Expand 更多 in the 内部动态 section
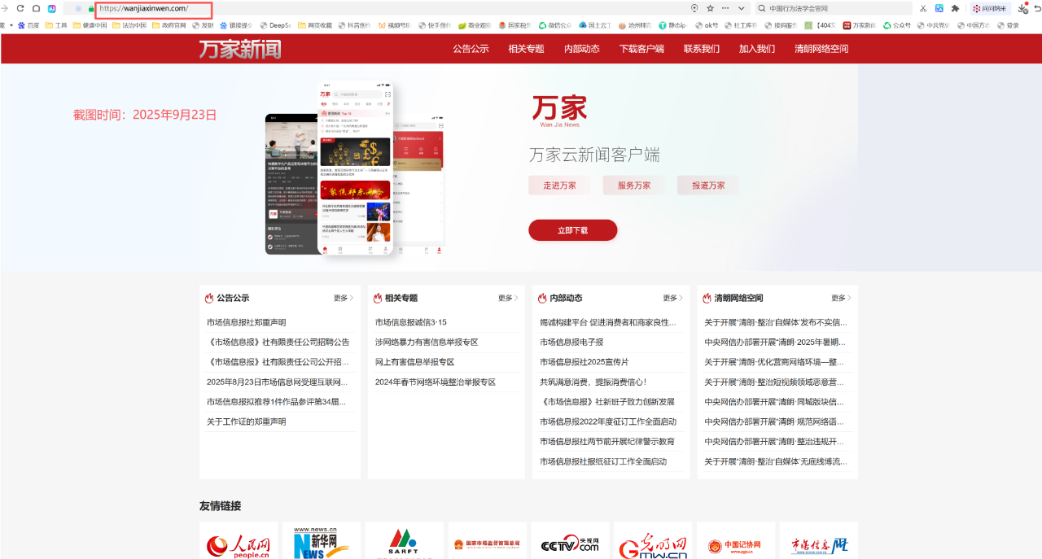The image size is (1042, 559). 672,298
